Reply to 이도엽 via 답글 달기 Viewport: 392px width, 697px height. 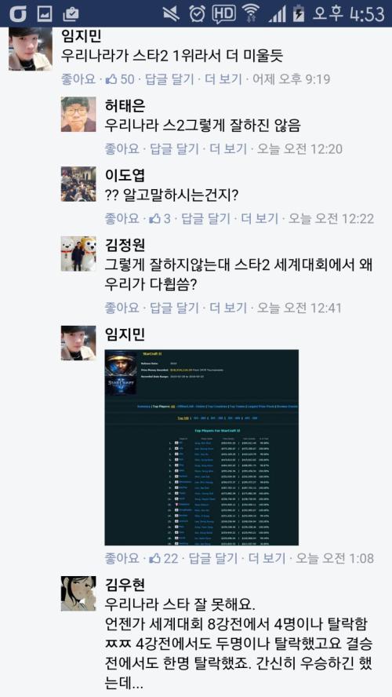(206, 219)
